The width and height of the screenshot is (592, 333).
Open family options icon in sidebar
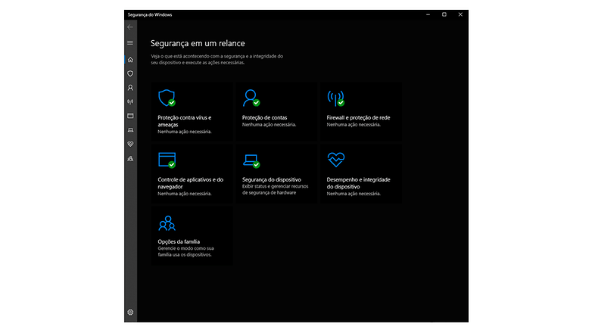(x=130, y=159)
